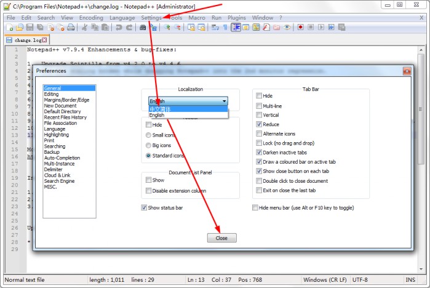The width and height of the screenshot is (430, 288).
Task: Click the Zoom Out toolbar icon
Action: pos(177,28)
